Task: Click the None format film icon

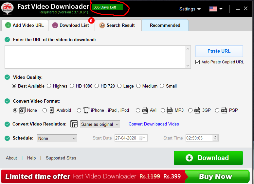Action: click(x=22, y=110)
